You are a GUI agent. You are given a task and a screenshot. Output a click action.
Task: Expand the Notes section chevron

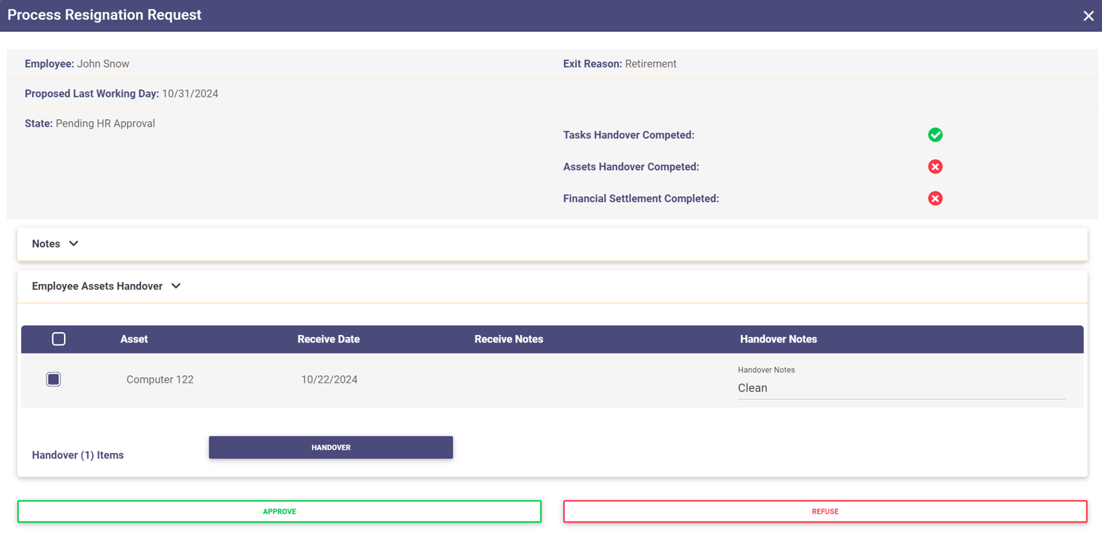tap(74, 244)
